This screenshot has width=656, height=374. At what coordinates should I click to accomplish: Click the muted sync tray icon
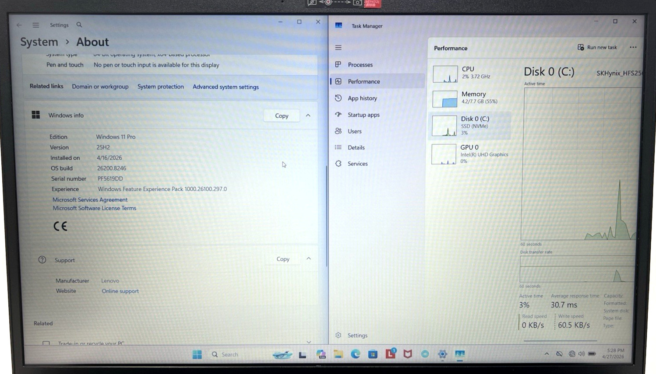(559, 354)
